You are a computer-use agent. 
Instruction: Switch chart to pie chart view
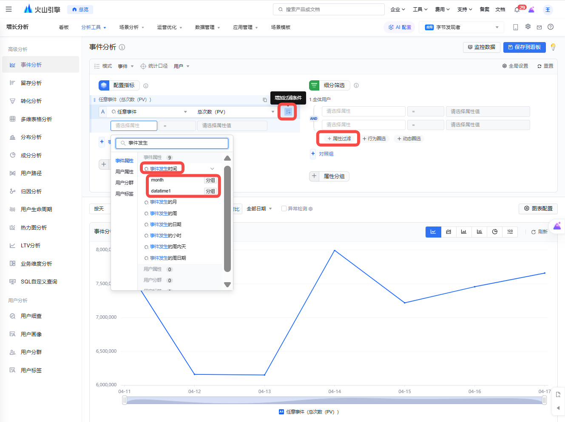(494, 232)
